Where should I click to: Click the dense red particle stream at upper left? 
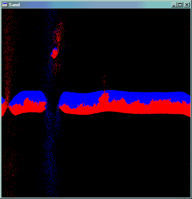pyautogui.click(x=8, y=51)
